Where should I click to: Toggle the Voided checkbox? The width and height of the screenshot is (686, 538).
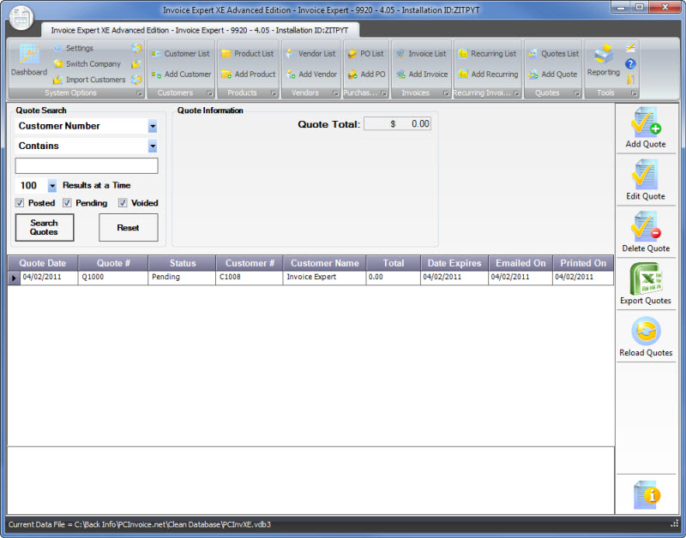(123, 203)
